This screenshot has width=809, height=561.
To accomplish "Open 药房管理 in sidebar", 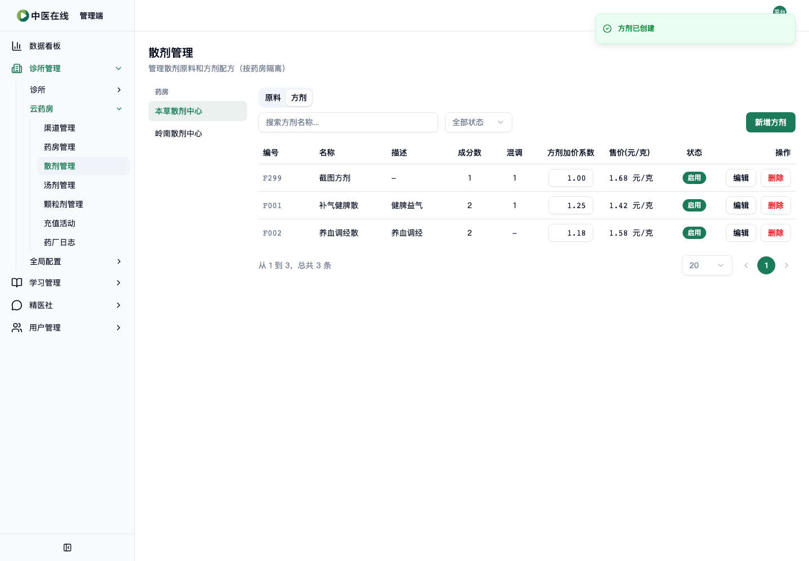I will coord(83,147).
